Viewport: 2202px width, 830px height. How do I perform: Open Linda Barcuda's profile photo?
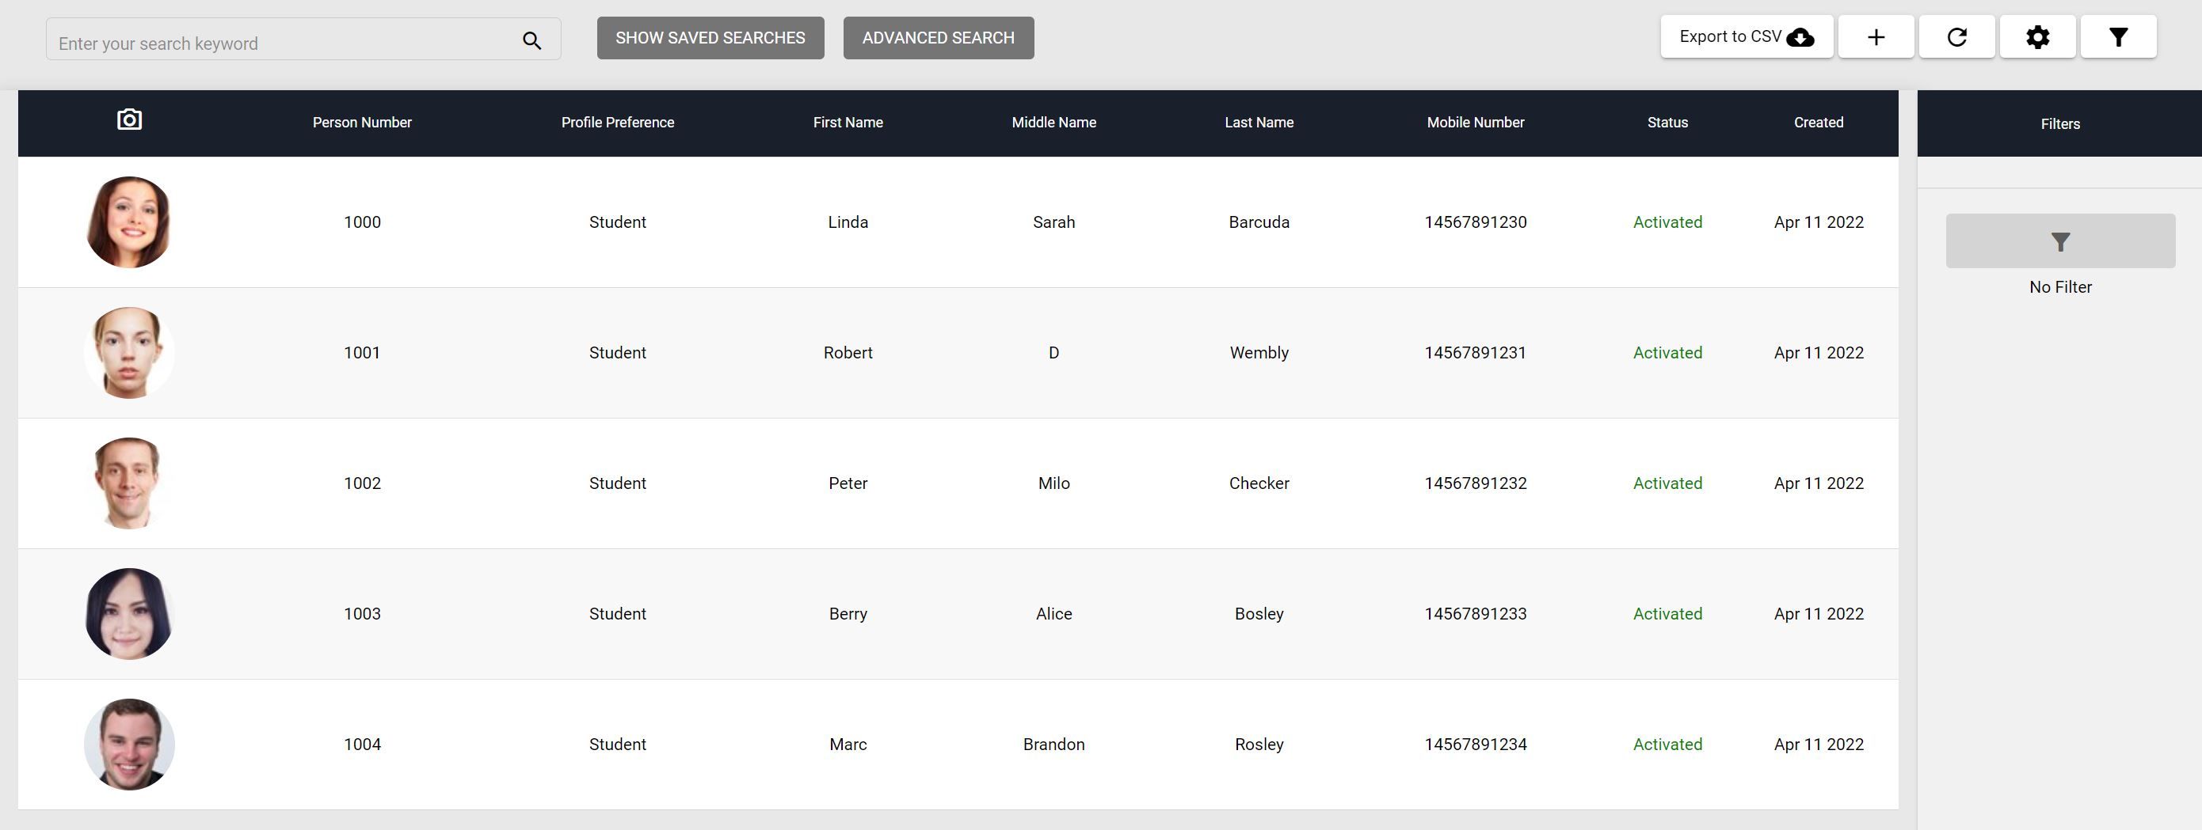click(x=129, y=222)
